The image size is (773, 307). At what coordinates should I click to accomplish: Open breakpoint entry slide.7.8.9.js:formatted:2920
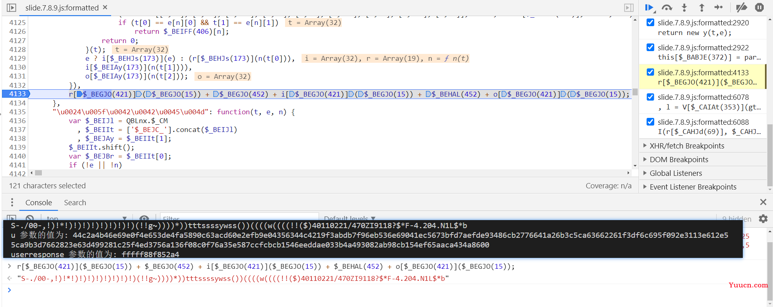(x=703, y=23)
